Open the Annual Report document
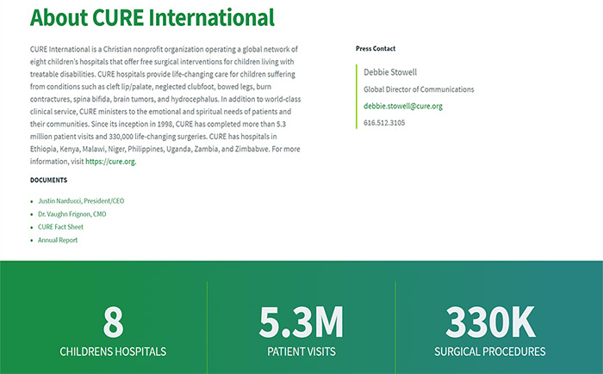Image resolution: width=603 pixels, height=374 pixels. coord(58,240)
